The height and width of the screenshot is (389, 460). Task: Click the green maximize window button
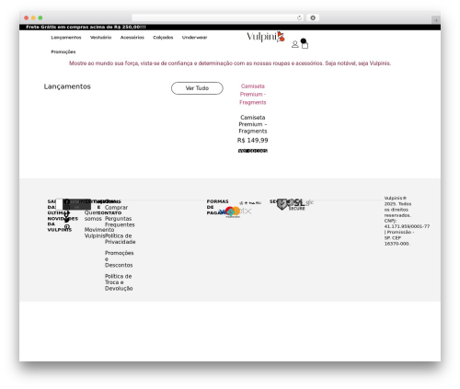coord(40,18)
